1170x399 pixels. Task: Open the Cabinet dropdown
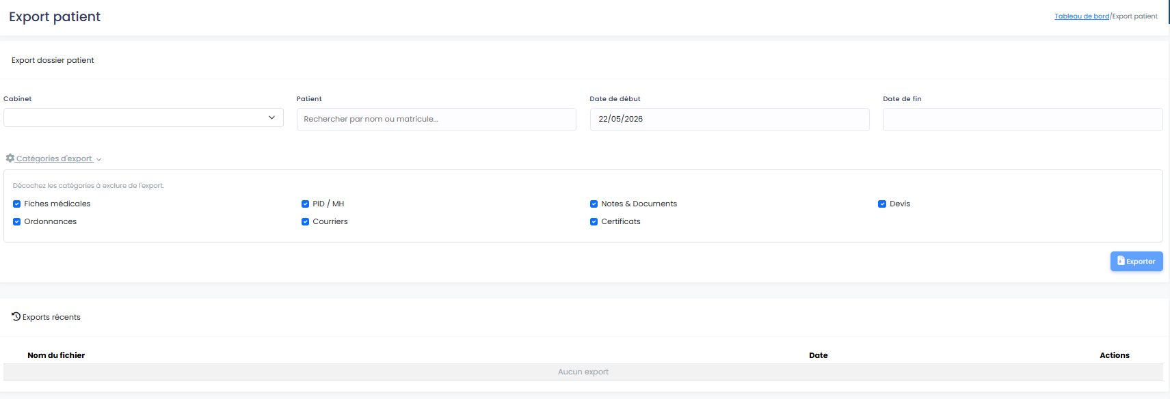(144, 118)
